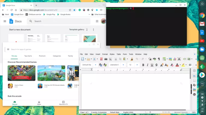Click the Print icon in LibreOffice toolbar
Image resolution: width=206 pixels, height=115 pixels.
tap(106, 59)
